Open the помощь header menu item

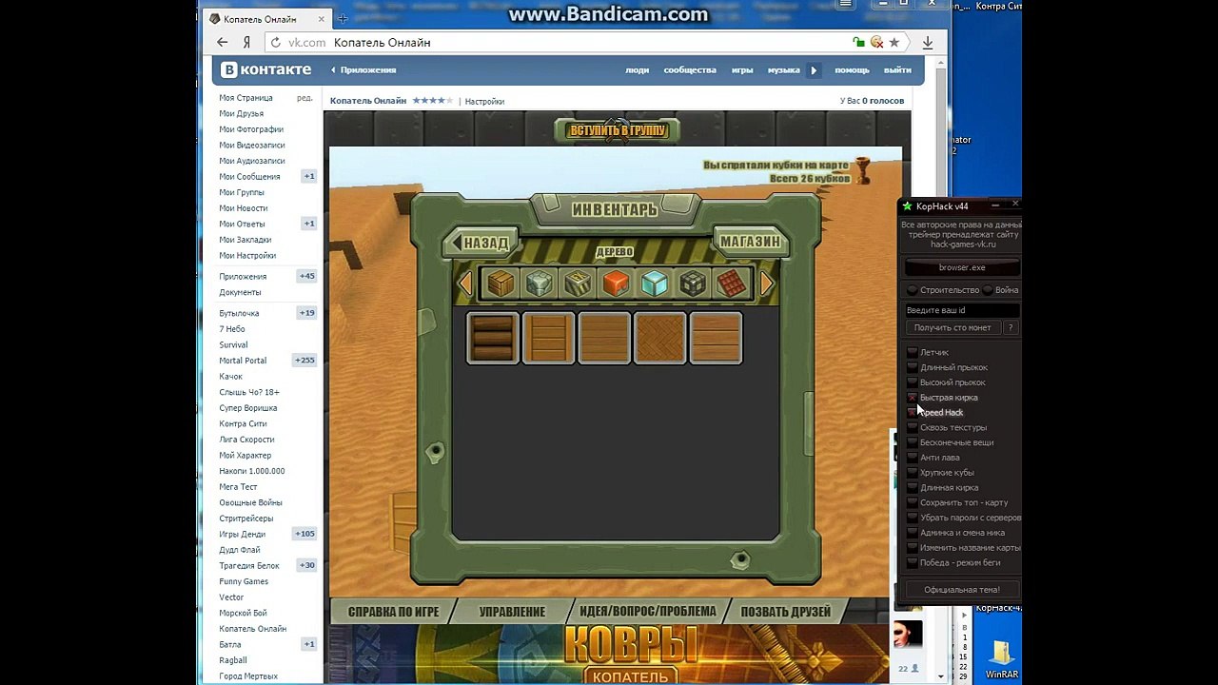[x=853, y=69]
